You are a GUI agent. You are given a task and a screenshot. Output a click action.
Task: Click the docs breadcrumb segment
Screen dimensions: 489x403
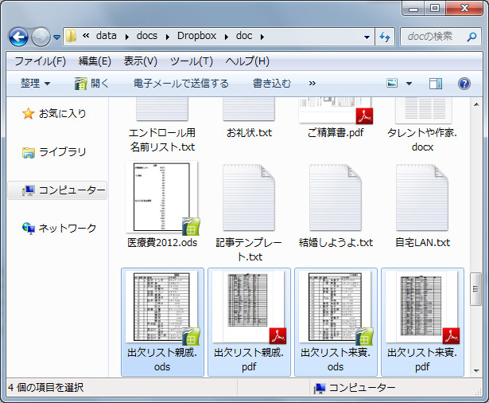click(147, 36)
